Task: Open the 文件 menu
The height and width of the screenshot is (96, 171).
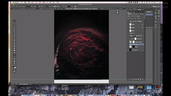Action: (x=21, y=2)
